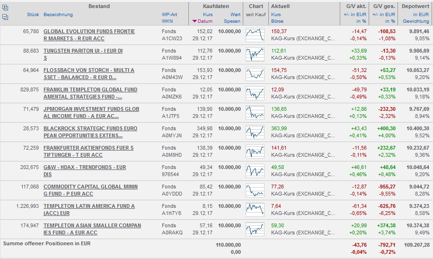Select WKN A1CW23 cell
Image resolution: width=433 pixels, height=259 pixels.
[172, 38]
